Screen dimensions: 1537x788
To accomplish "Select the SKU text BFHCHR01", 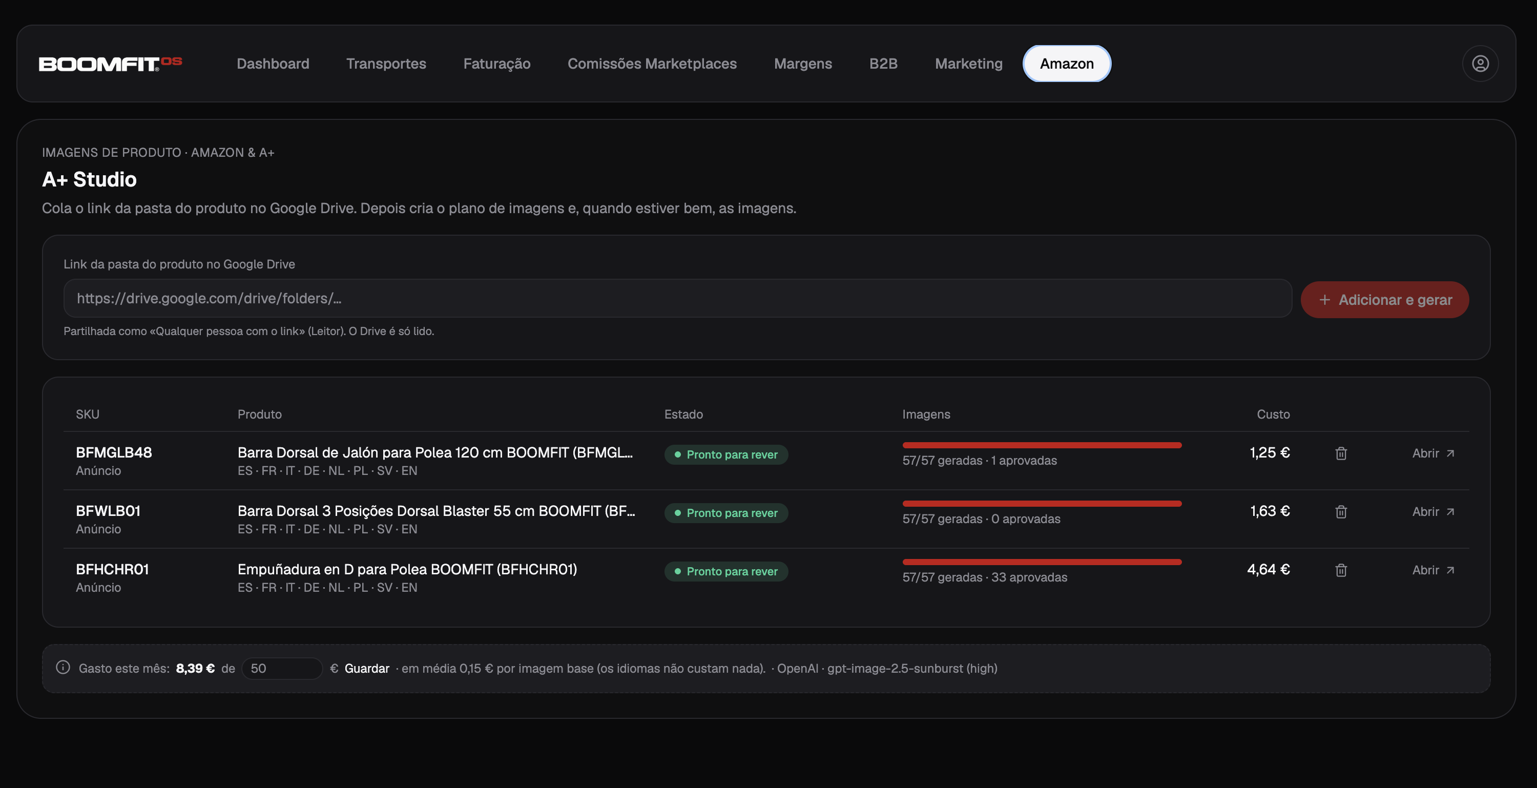I will [x=112, y=569].
